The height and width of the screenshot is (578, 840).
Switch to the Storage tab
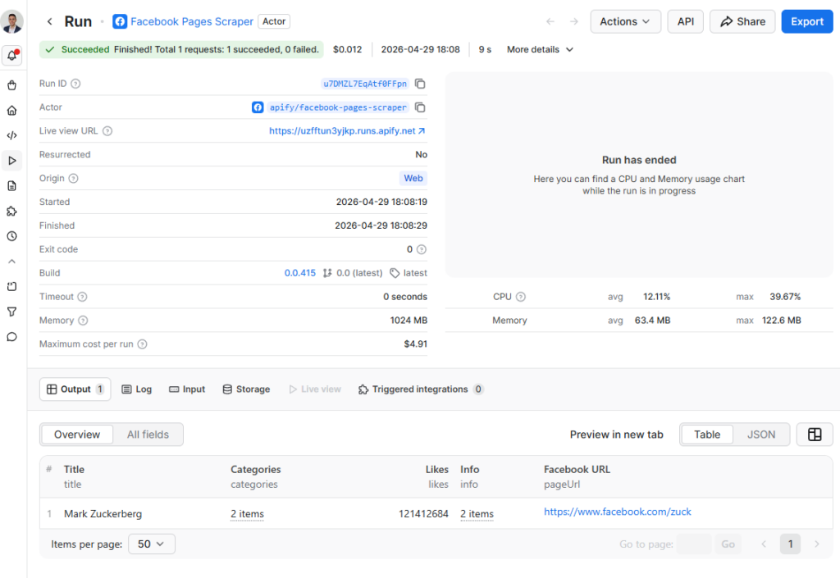pos(246,389)
